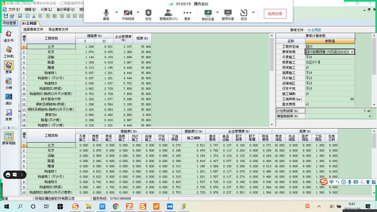
Task: Click the taskbar search magnifier
Action: coord(20,206)
